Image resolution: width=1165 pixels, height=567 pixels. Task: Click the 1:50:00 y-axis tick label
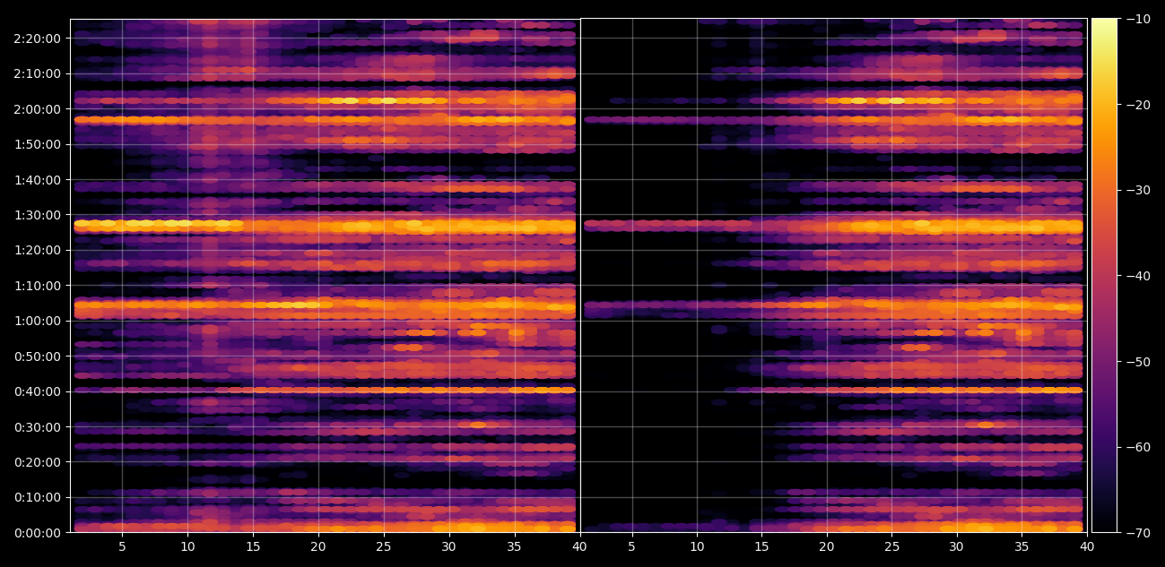pyautogui.click(x=38, y=144)
